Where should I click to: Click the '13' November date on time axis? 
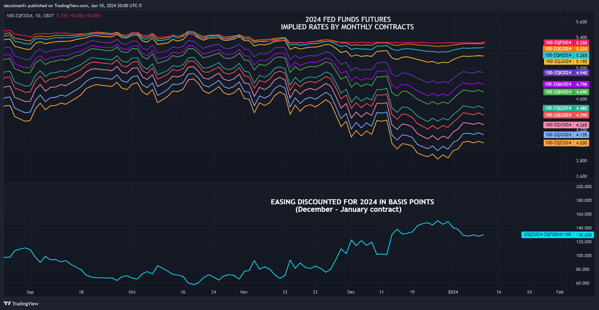pyautogui.click(x=285, y=292)
